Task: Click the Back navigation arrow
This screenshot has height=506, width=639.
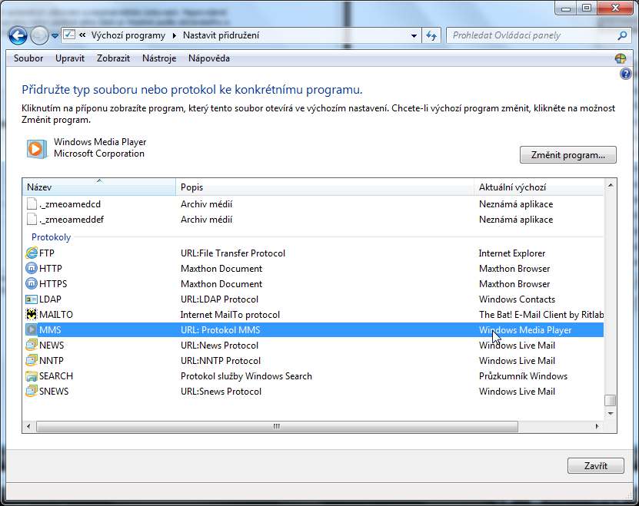Action: click(18, 36)
